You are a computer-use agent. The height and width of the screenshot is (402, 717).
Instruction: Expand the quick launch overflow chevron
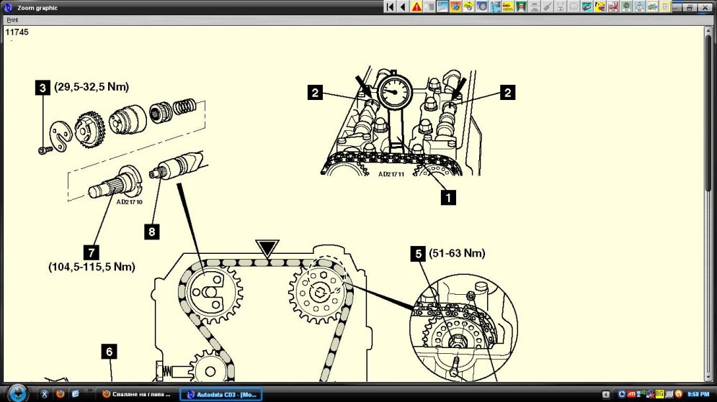(90, 390)
